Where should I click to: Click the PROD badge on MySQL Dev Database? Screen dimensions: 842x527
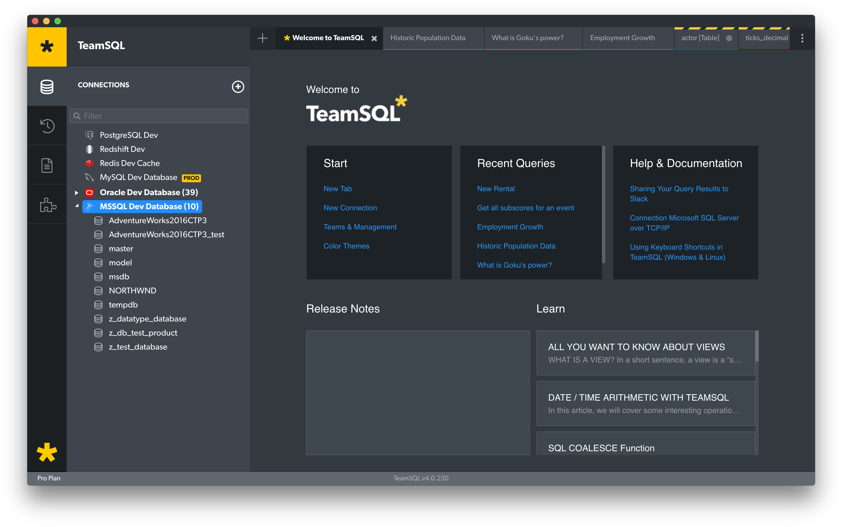coord(191,178)
